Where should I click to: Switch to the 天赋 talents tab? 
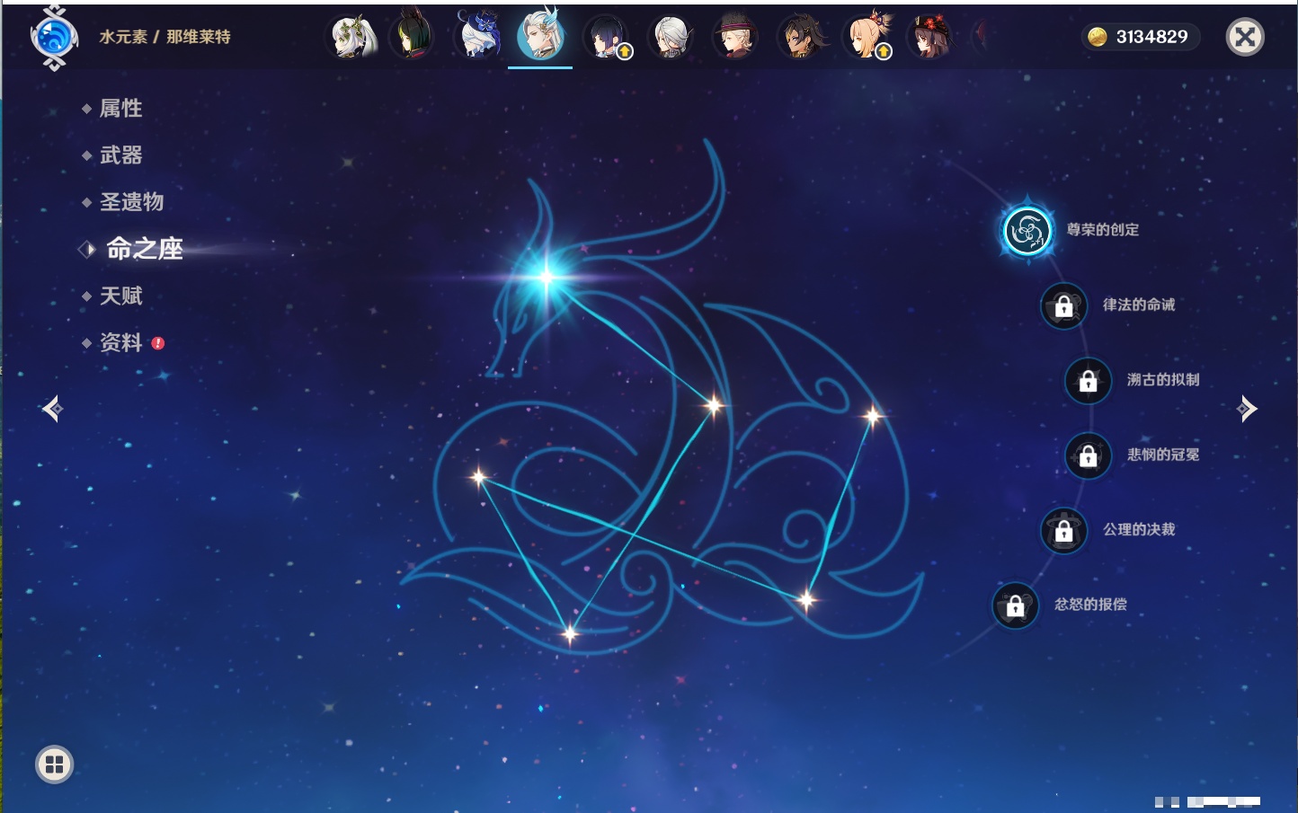click(x=120, y=296)
